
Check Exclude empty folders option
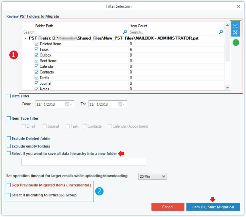[9, 146]
